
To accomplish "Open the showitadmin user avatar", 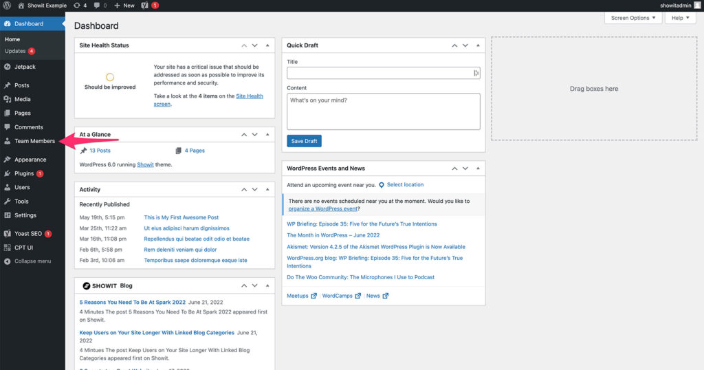I will [x=696, y=6].
